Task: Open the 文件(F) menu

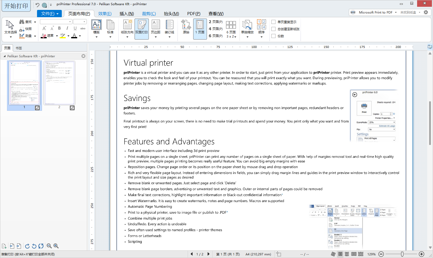Action: tap(50, 14)
